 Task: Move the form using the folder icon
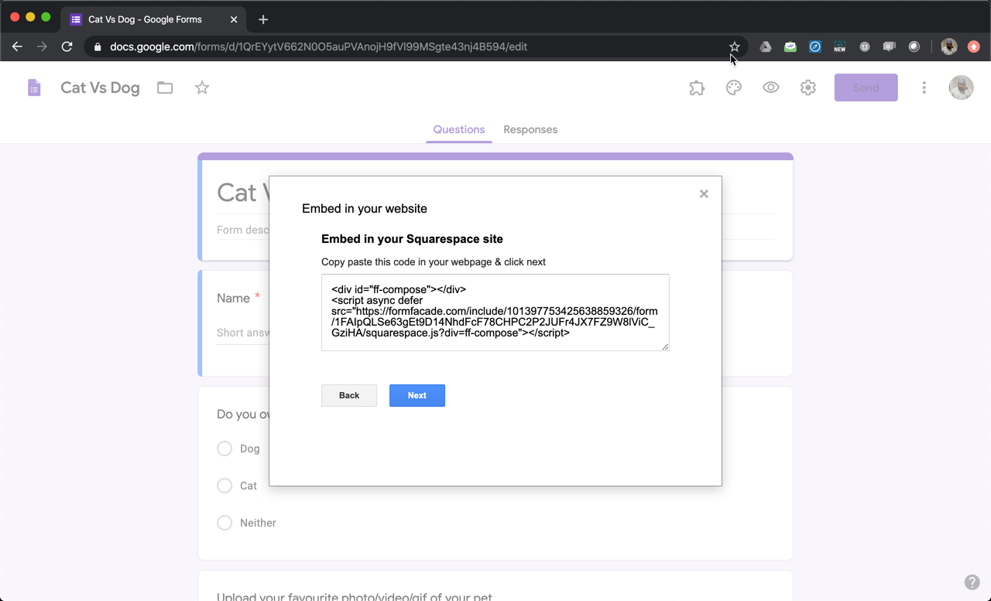pyautogui.click(x=164, y=87)
